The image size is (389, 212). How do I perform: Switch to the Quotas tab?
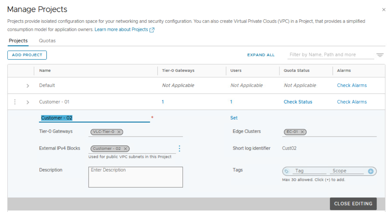tap(47, 41)
